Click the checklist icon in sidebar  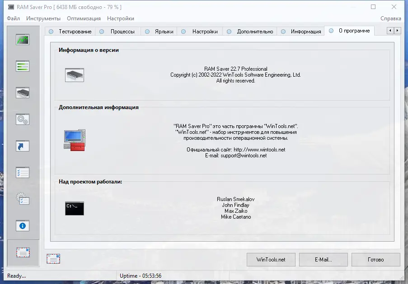[22, 172]
